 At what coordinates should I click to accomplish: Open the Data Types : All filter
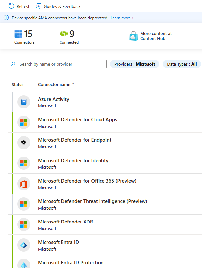point(182,64)
